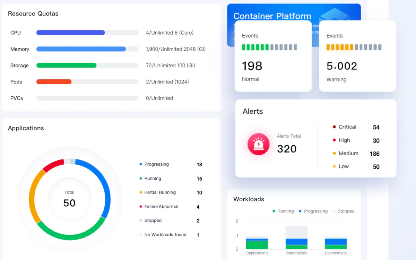Screen dimensions: 416x260
Task: Click the orange Medium severity dot
Action: click(334, 153)
